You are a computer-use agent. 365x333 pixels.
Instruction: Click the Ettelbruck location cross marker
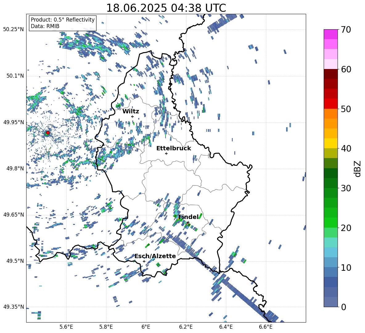[166, 153]
